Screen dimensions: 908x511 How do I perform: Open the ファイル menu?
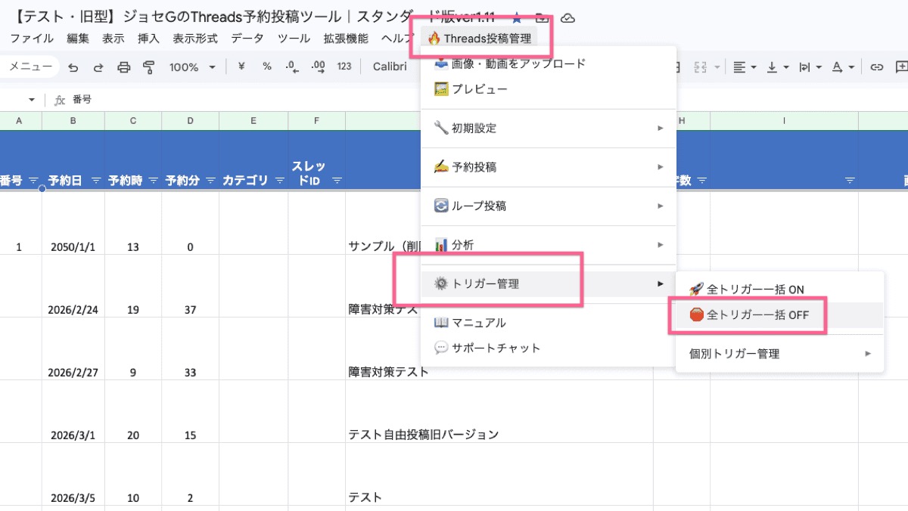click(32, 39)
